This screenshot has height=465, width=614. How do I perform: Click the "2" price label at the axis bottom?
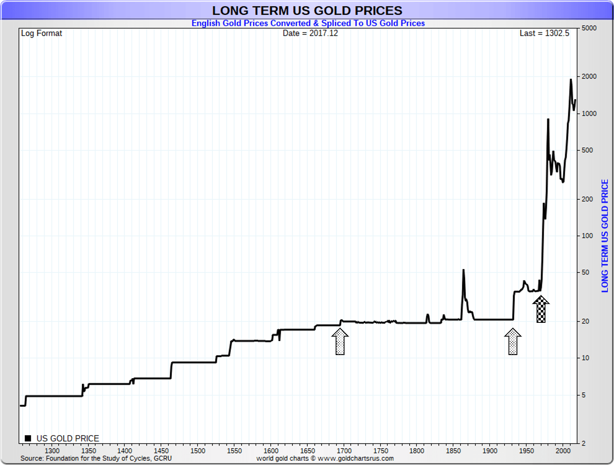[x=583, y=444]
